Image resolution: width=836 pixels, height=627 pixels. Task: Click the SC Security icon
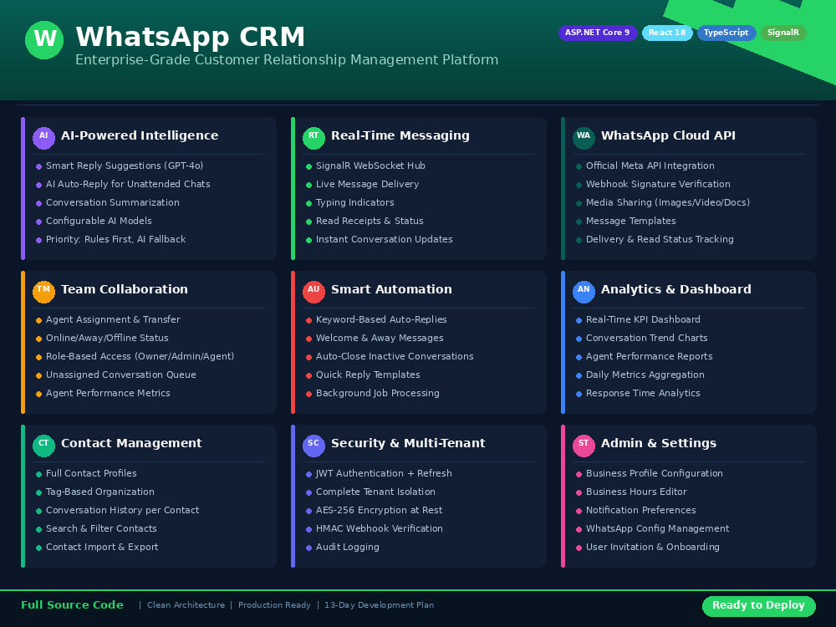[x=313, y=446]
